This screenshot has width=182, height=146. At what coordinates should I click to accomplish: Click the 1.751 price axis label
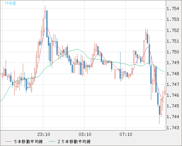click(173, 41)
